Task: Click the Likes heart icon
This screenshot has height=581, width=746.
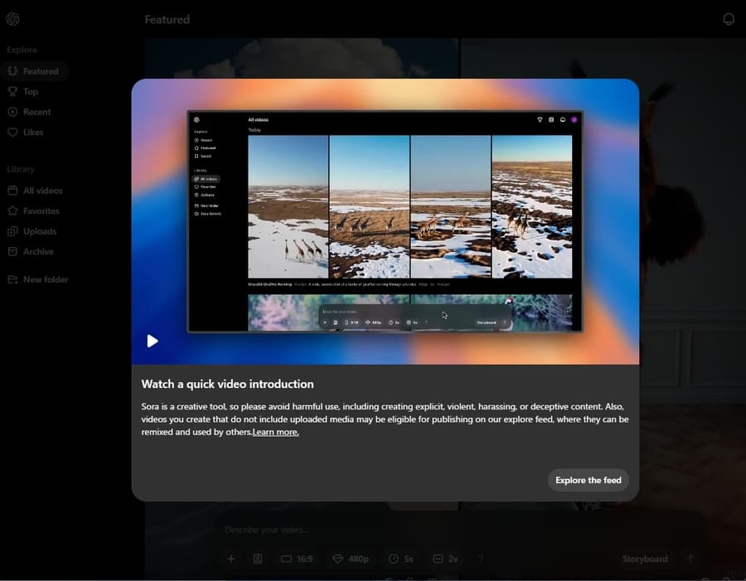Action: [12, 133]
